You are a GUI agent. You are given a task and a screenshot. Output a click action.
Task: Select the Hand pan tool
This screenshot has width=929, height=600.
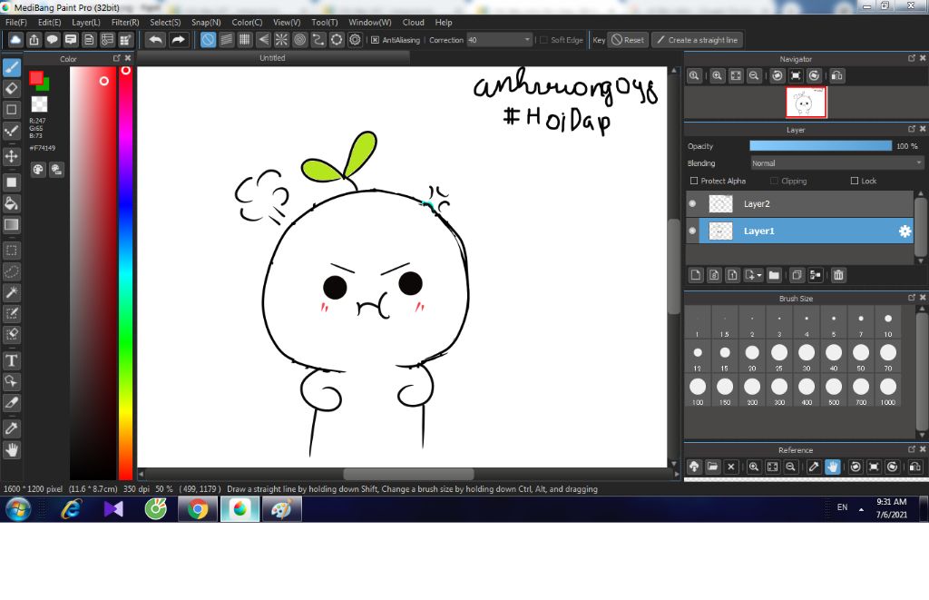click(11, 450)
